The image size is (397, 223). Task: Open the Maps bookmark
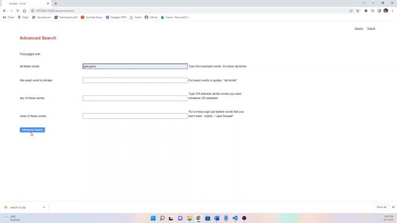(23, 17)
